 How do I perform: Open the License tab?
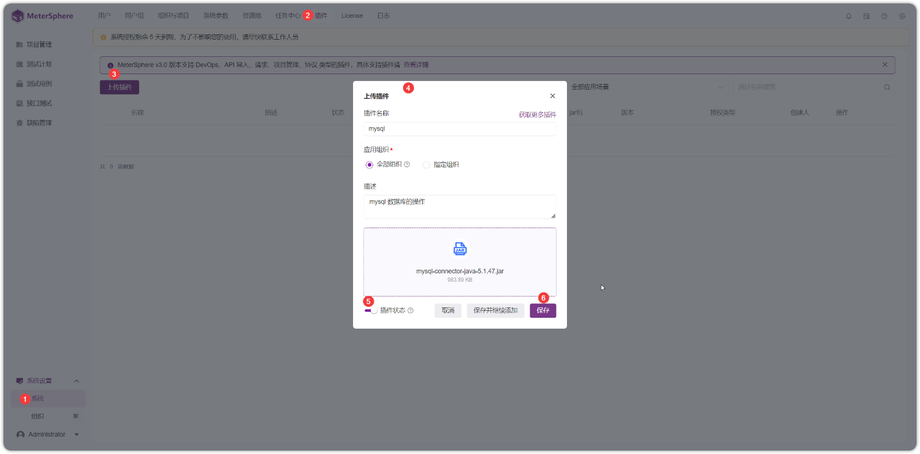(x=352, y=16)
